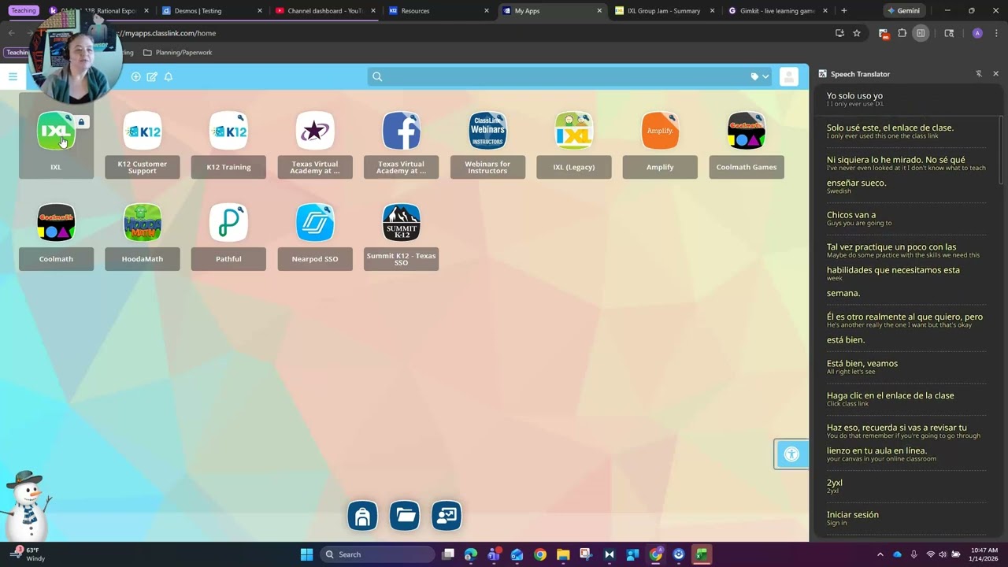Switch to the Gimkit live learning game tab
1008x567 pixels.
click(780, 11)
